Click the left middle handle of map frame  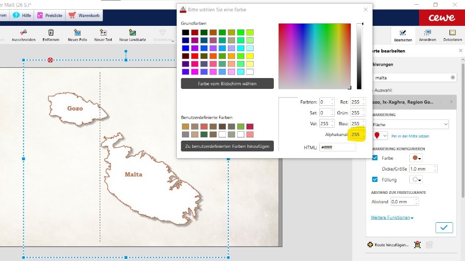pyautogui.click(x=24, y=159)
